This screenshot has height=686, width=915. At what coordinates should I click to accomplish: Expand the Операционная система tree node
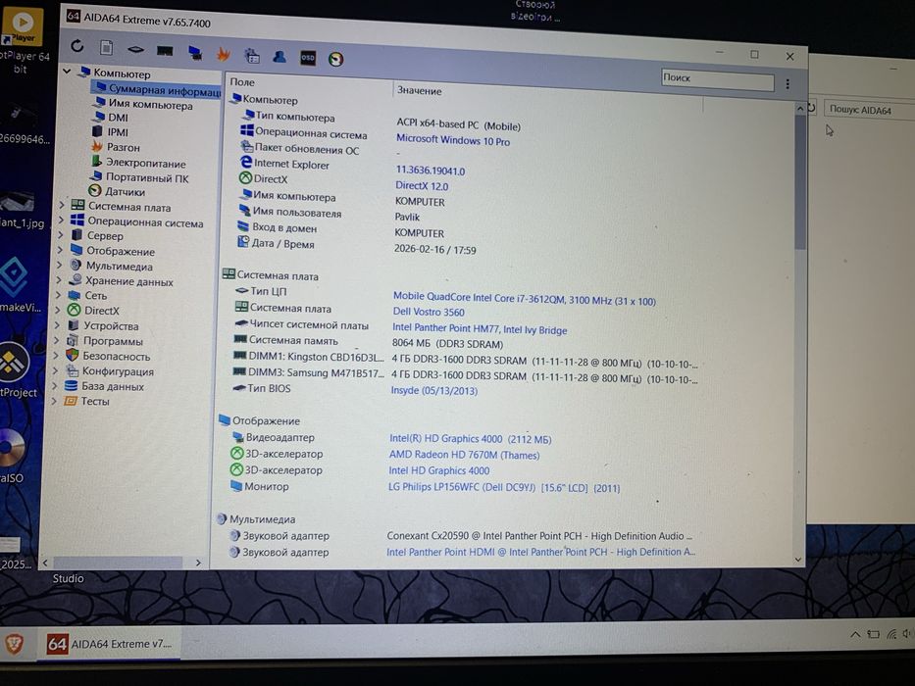coord(61,220)
